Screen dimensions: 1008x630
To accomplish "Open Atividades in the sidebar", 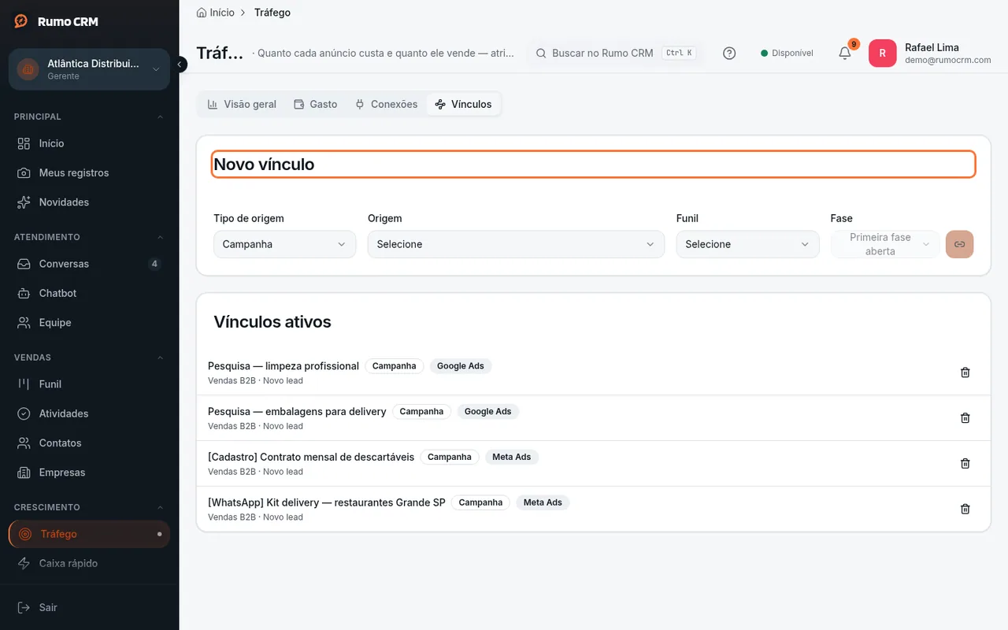I will (x=89, y=413).
